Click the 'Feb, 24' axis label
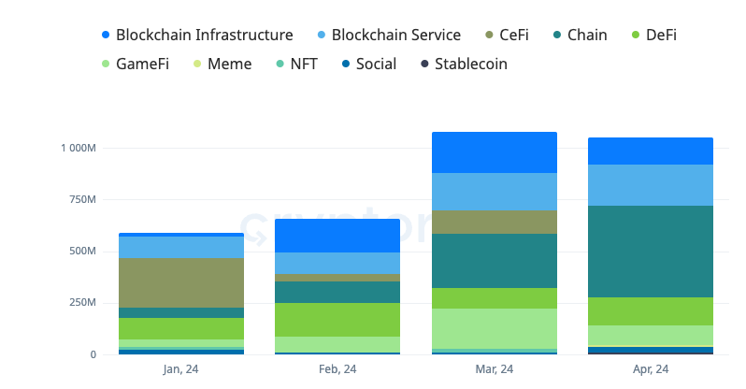This screenshot has height=389, width=746. point(337,369)
